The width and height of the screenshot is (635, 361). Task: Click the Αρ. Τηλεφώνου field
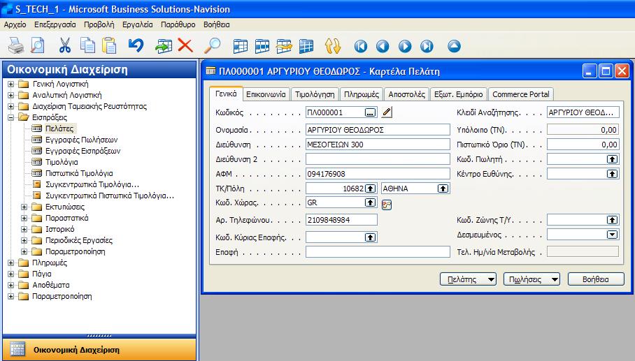[x=341, y=220]
